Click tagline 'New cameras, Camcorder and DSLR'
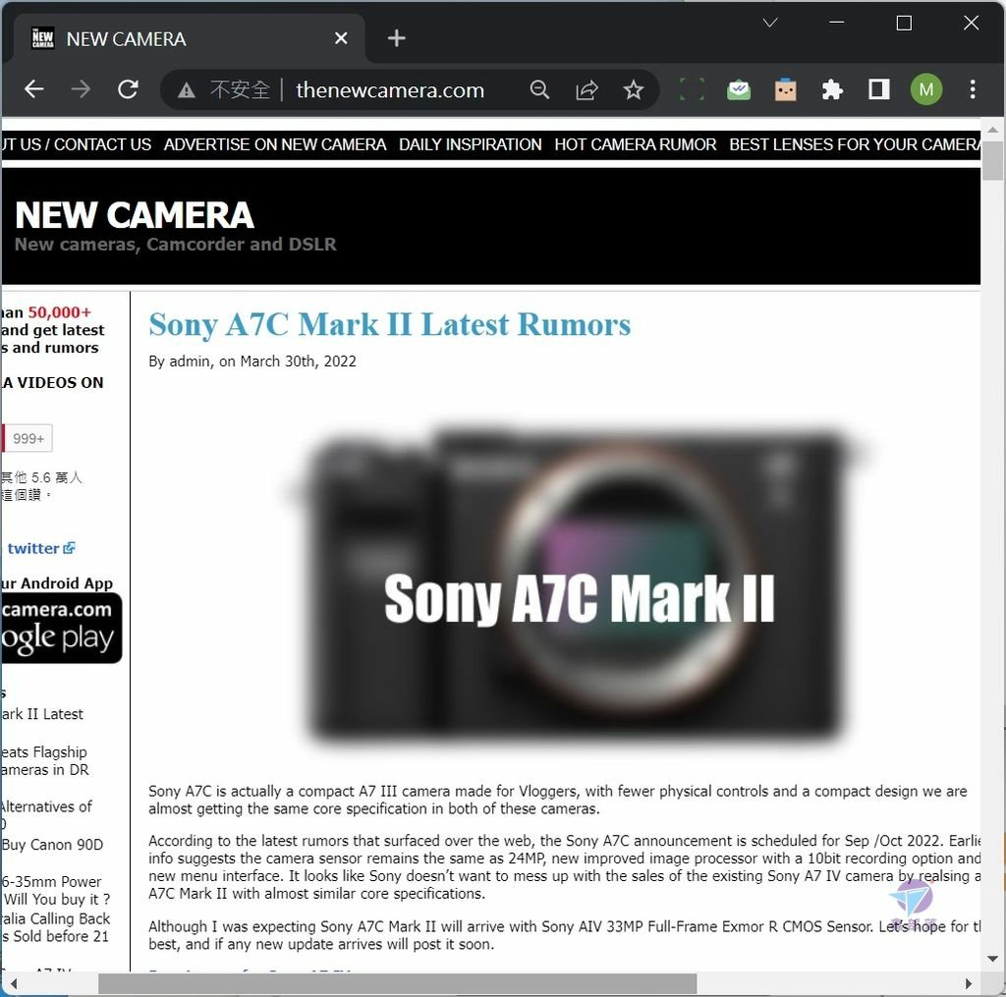This screenshot has width=1006, height=997. pyautogui.click(x=175, y=245)
